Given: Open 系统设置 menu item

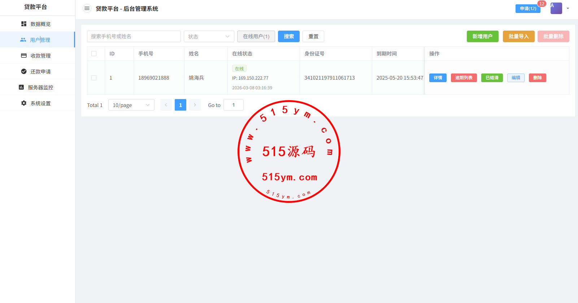Looking at the screenshot, I should click(40, 103).
